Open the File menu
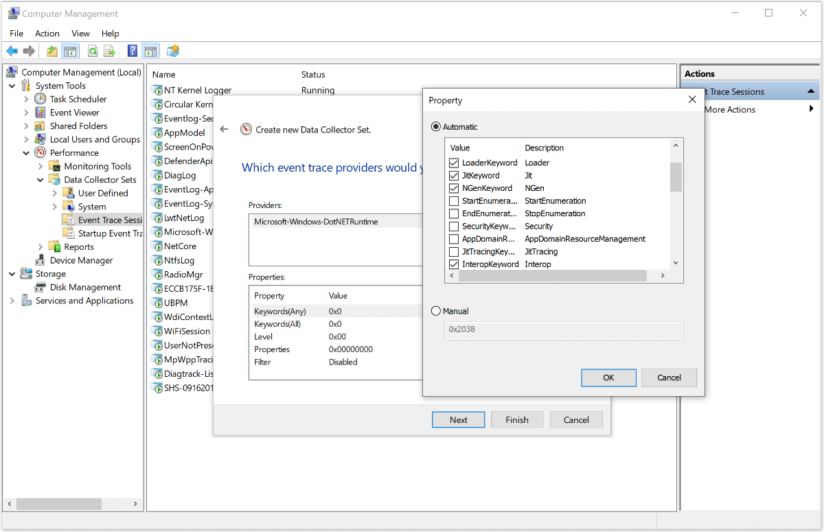 (16, 33)
